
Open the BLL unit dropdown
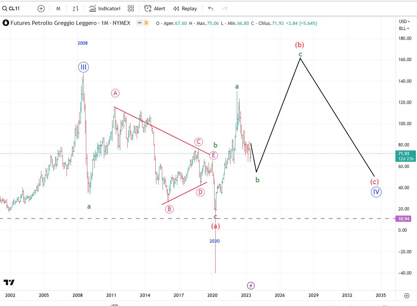[404, 29]
